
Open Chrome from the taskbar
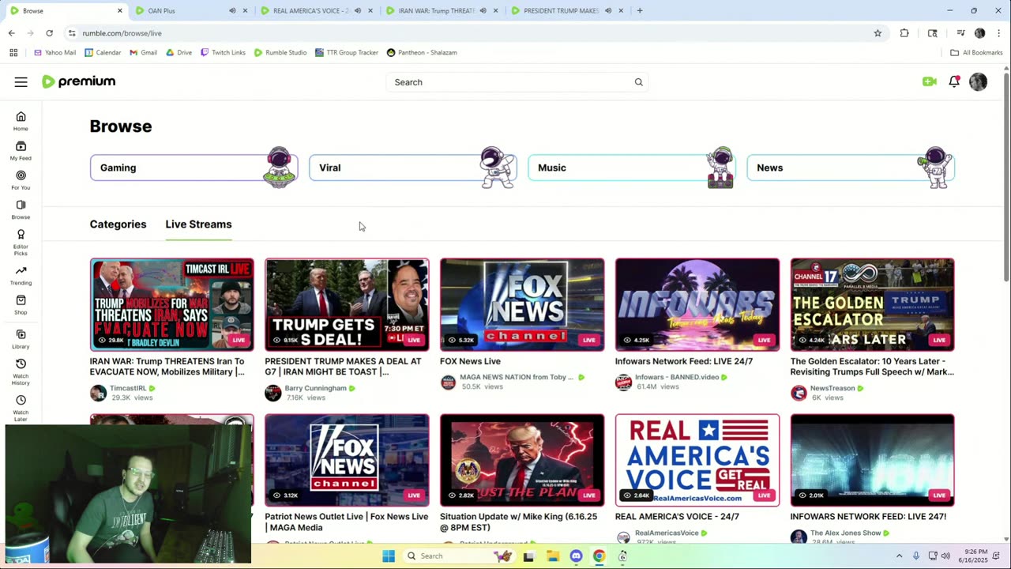(x=599, y=556)
